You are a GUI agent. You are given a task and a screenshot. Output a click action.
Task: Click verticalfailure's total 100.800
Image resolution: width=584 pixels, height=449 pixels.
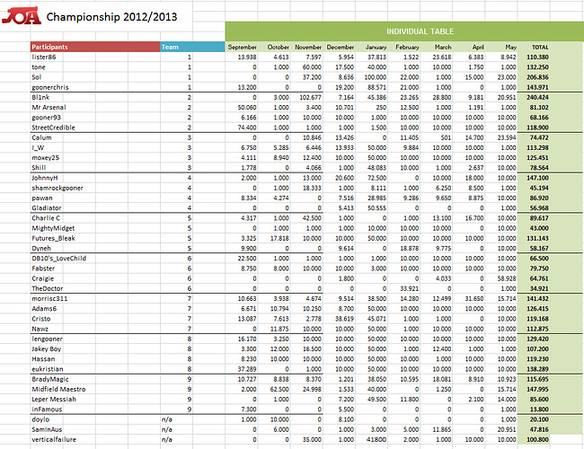(537, 439)
